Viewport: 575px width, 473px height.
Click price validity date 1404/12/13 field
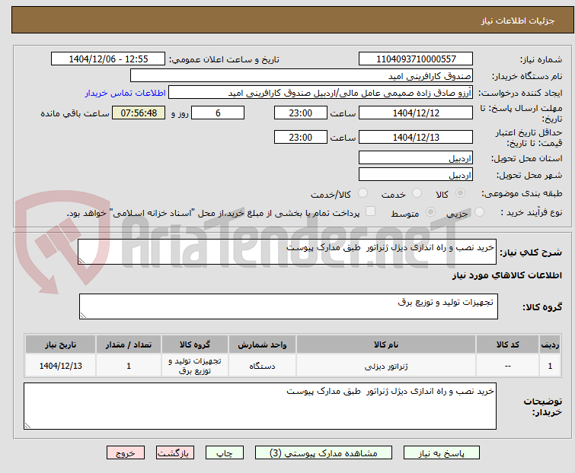416,138
